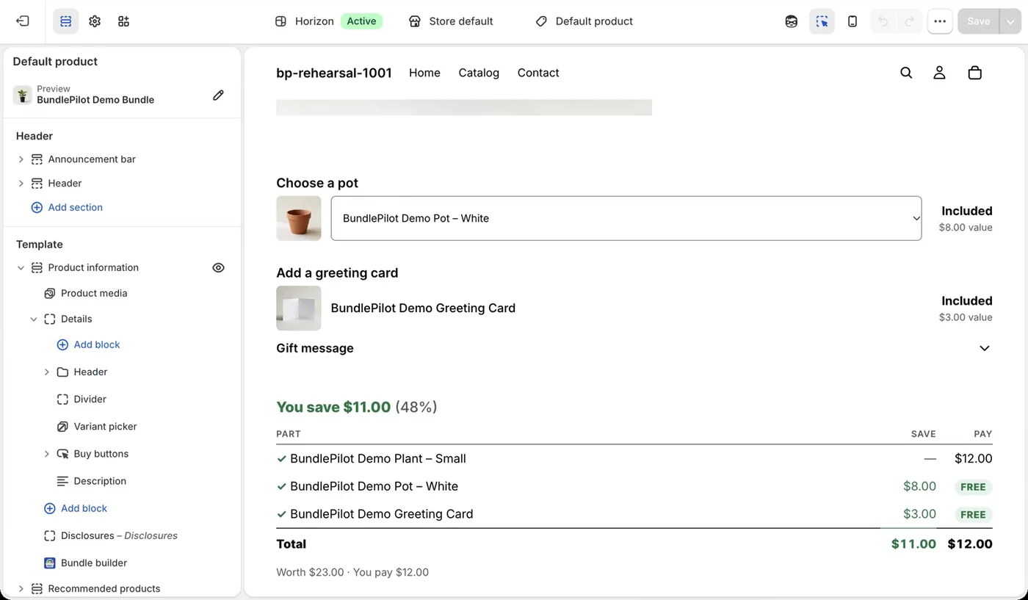This screenshot has height=600, width=1028.
Task: Hide the Product information section
Action: click(x=218, y=268)
